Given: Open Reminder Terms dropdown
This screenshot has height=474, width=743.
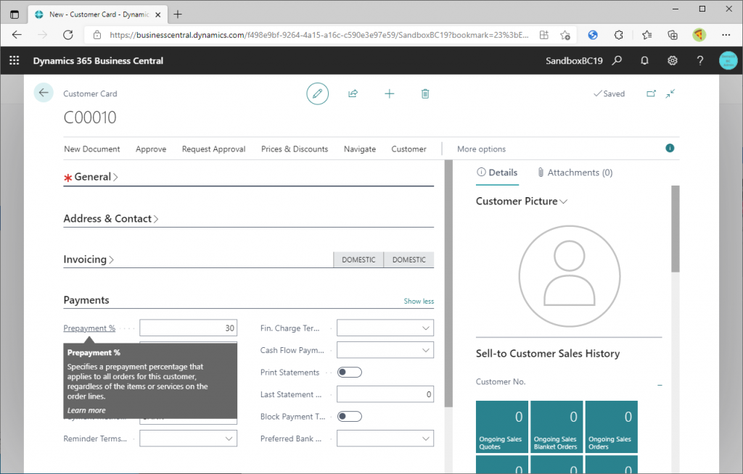Looking at the screenshot, I should click(x=229, y=438).
